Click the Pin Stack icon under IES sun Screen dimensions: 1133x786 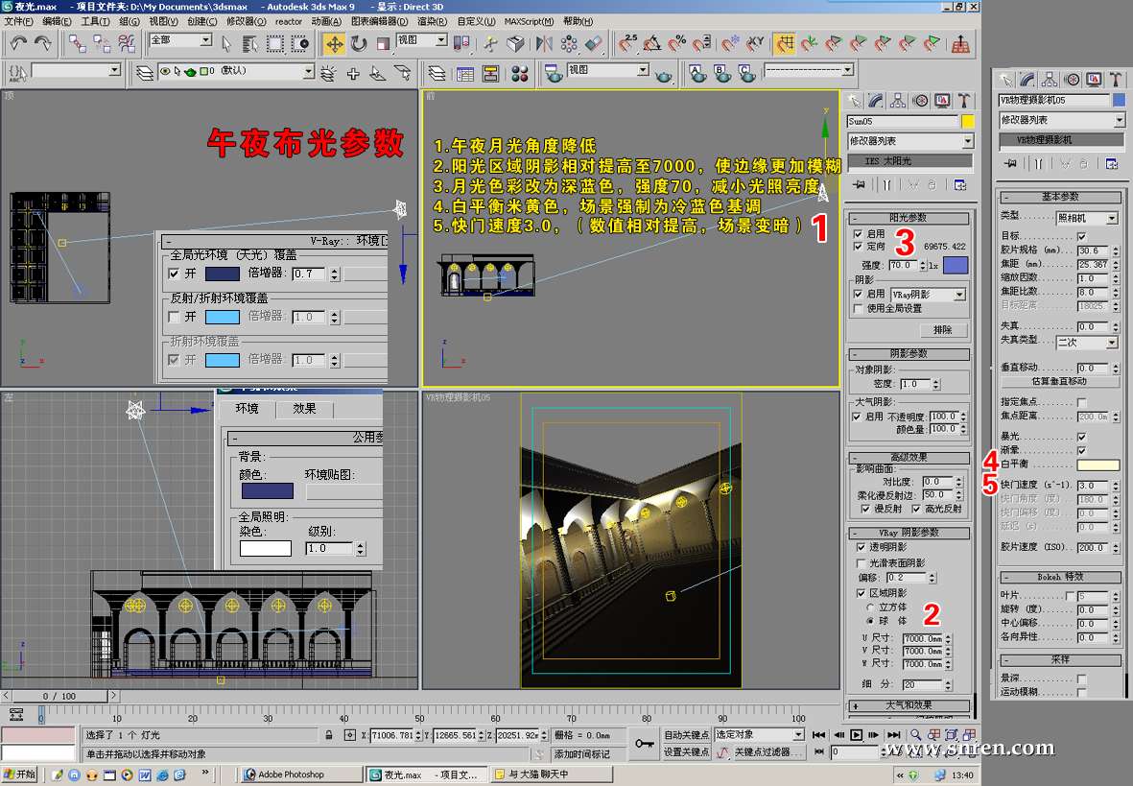[x=859, y=184]
